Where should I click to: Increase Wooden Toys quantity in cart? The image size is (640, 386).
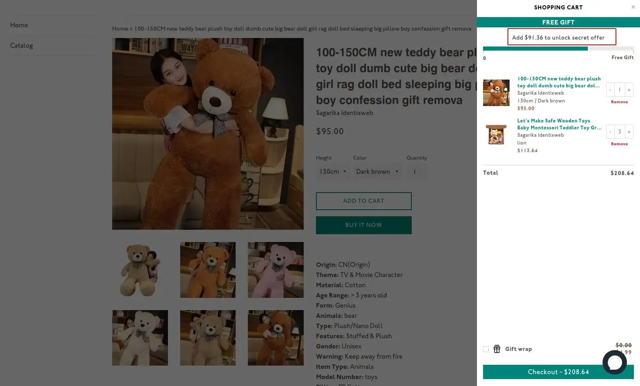629,132
